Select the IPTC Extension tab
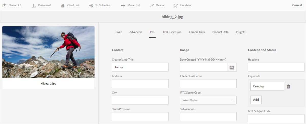The height and width of the screenshot is (124, 306). pyautogui.click(x=172, y=32)
